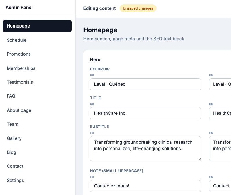Focus the Title EN input field
This screenshot has width=231, height=195.
(x=220, y=113)
